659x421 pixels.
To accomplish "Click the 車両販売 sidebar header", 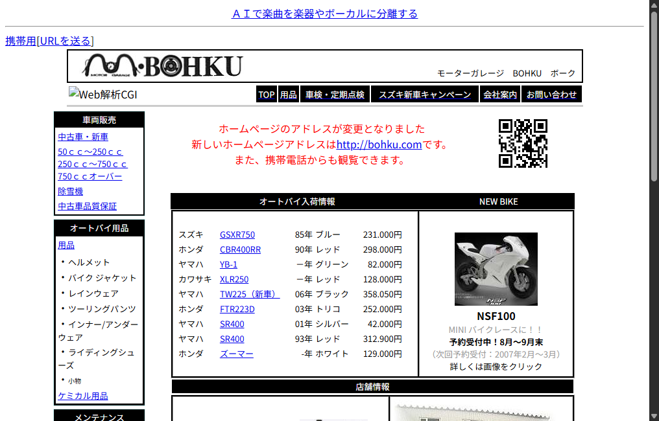I will click(99, 120).
